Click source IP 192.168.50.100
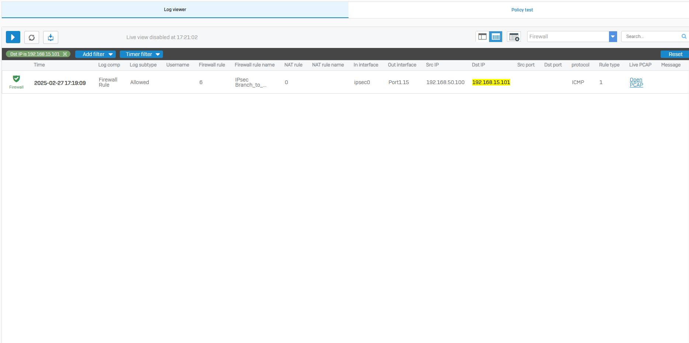This screenshot has height=343, width=689. point(445,82)
